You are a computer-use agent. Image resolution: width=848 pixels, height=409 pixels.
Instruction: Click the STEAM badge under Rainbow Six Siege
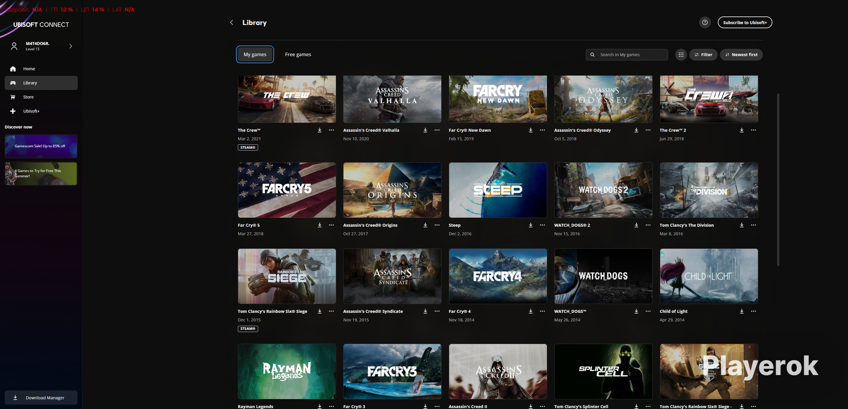[248, 329]
